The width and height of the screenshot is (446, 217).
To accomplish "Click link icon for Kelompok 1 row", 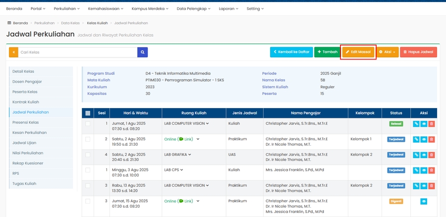I will point(416,140).
